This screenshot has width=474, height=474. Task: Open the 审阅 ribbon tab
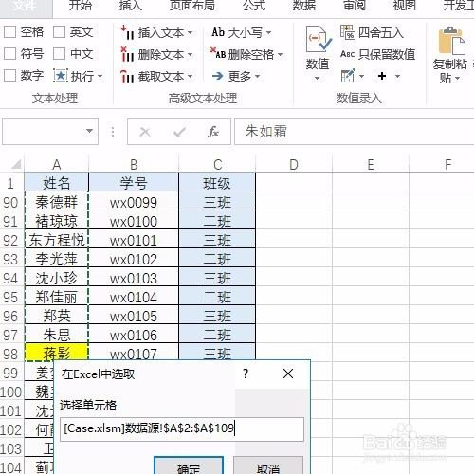(355, 6)
